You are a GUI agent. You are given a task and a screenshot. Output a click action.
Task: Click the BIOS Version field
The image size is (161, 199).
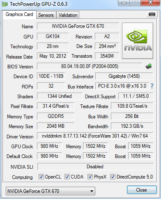point(90,66)
